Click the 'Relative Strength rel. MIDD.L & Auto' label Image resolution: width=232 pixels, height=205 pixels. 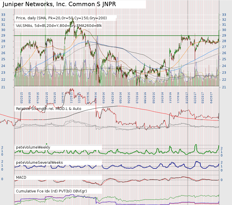(49, 109)
